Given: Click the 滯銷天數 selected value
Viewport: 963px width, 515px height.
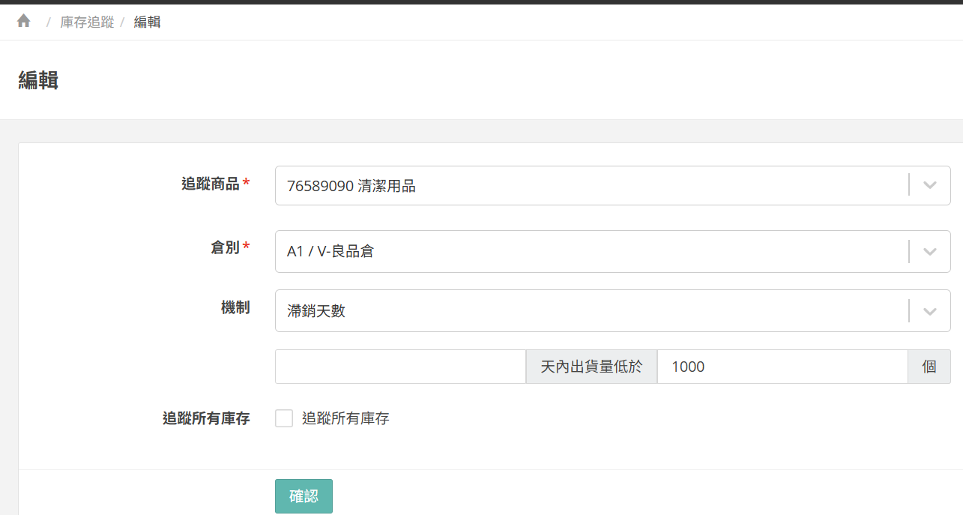Looking at the screenshot, I should click(316, 311).
